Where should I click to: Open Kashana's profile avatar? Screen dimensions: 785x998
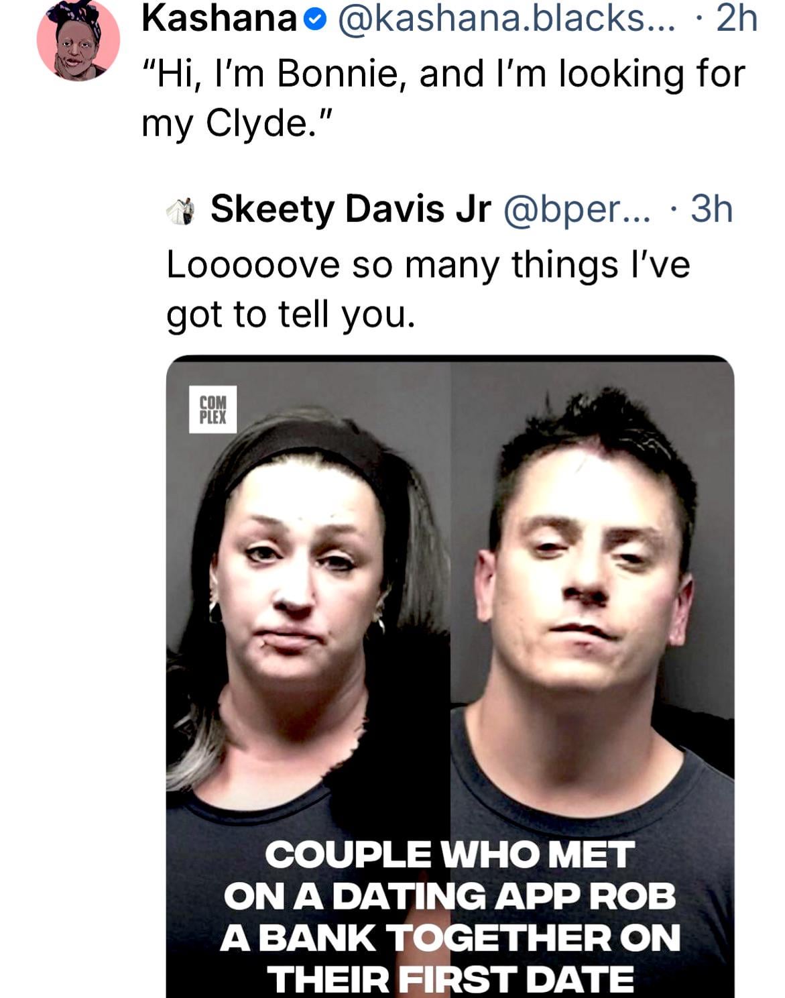pos(78,40)
